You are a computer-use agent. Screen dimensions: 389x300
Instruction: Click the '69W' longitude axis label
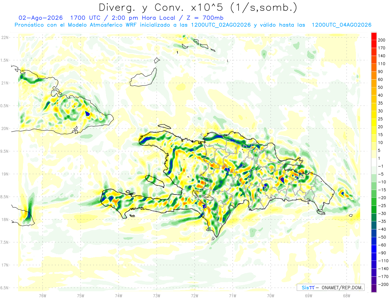309,295
